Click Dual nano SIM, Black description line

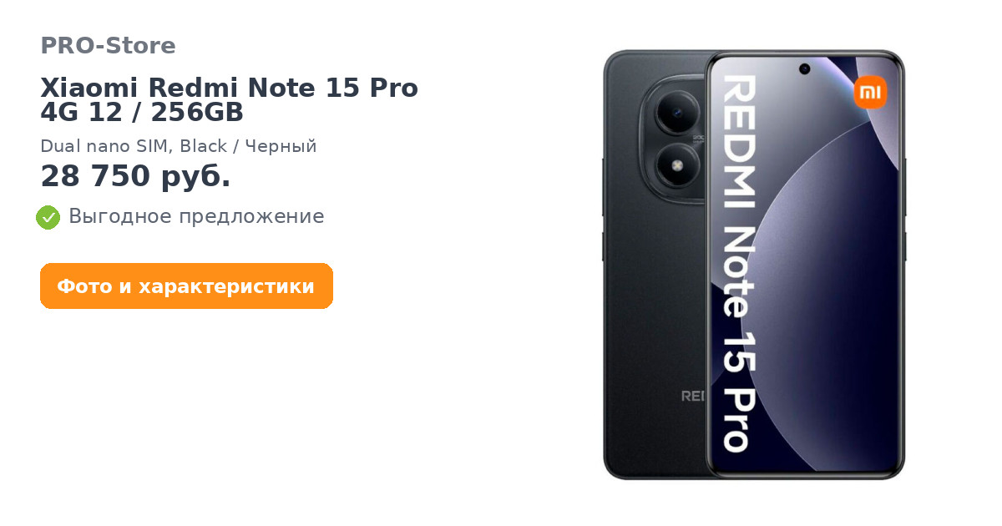point(179,146)
